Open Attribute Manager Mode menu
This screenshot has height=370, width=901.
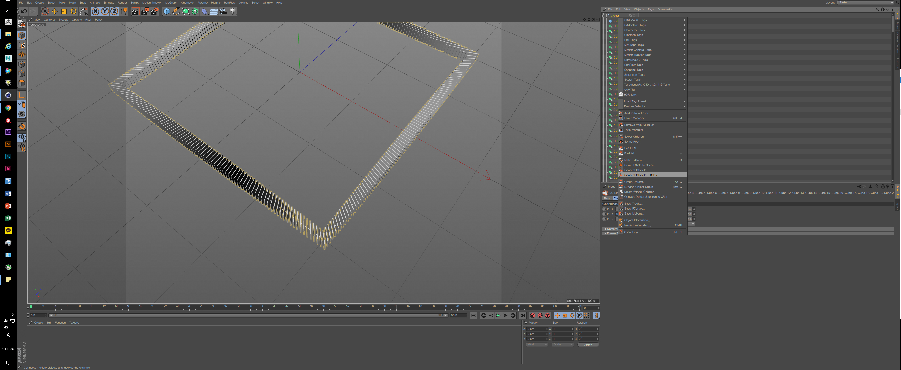612,187
